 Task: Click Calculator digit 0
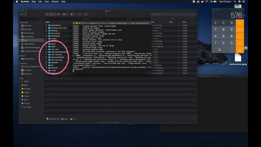point(219,50)
